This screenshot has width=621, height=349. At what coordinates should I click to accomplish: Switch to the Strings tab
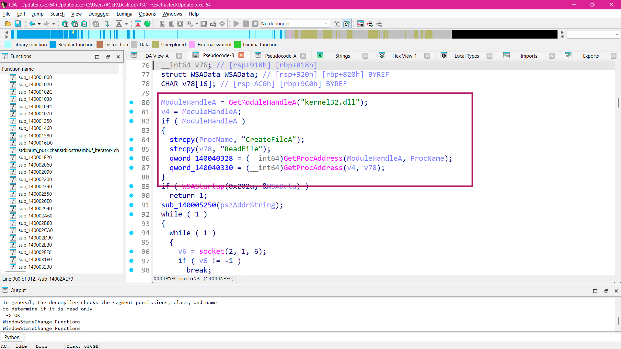(x=342, y=56)
